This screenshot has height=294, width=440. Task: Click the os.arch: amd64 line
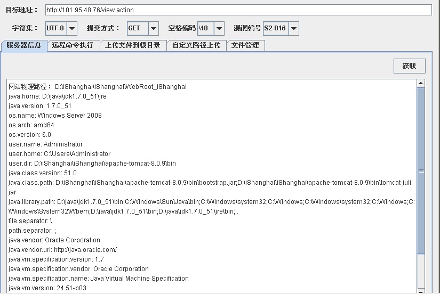[31, 125]
